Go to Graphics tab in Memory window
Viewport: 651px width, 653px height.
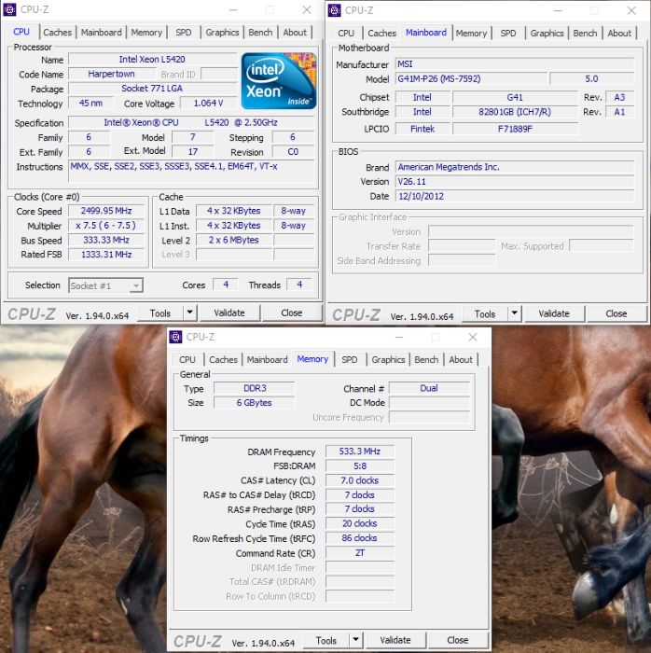coord(388,360)
